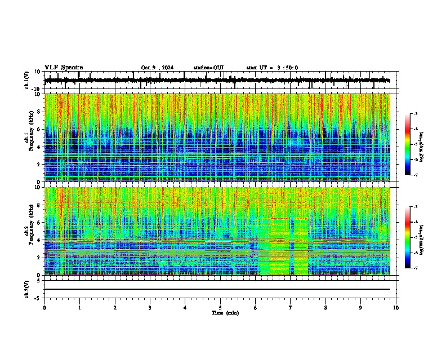Click tick label "10" on the Time axis
This screenshot has height=345, width=446.
click(396, 308)
